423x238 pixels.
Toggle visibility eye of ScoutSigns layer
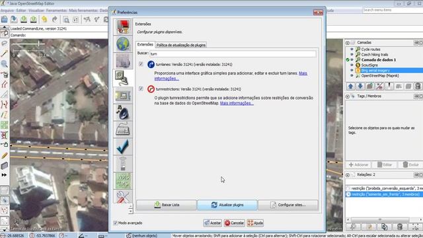click(352, 65)
